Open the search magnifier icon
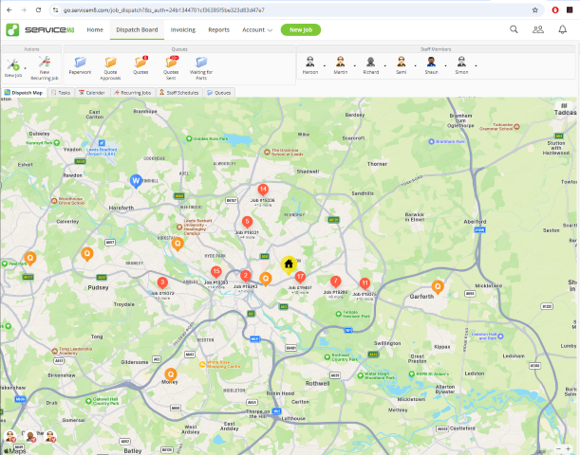 coord(514,29)
